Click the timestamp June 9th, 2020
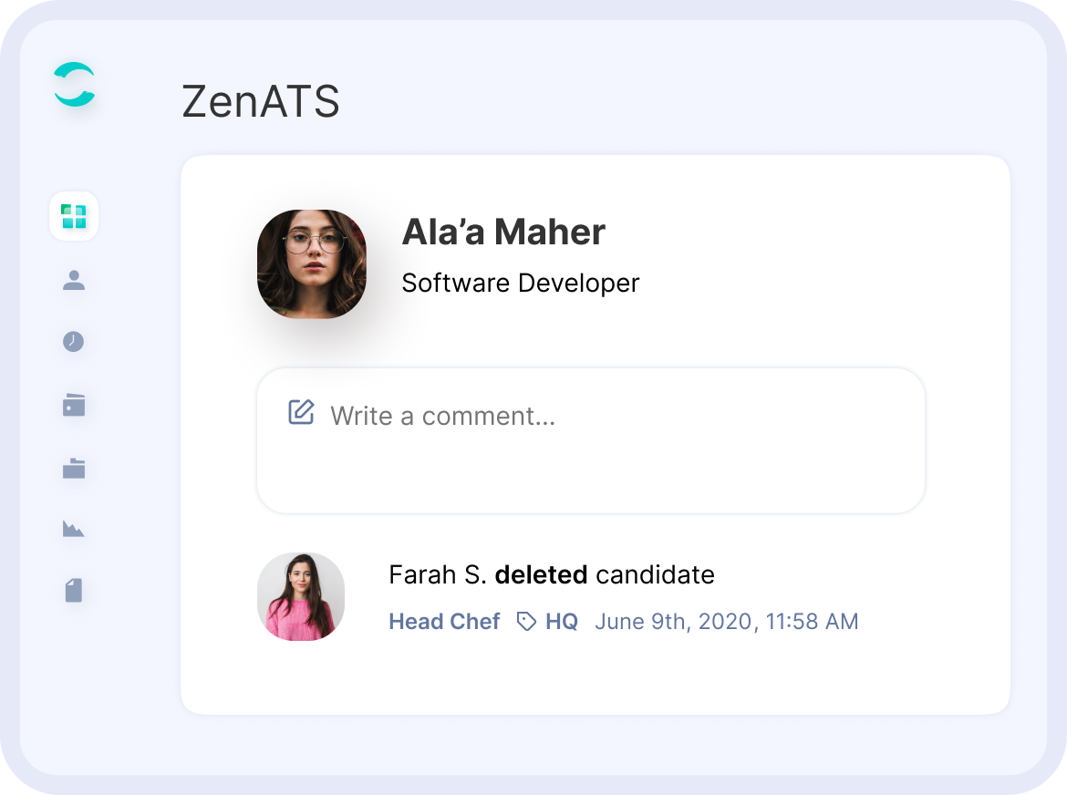This screenshot has height=795, width=1067. click(x=727, y=621)
